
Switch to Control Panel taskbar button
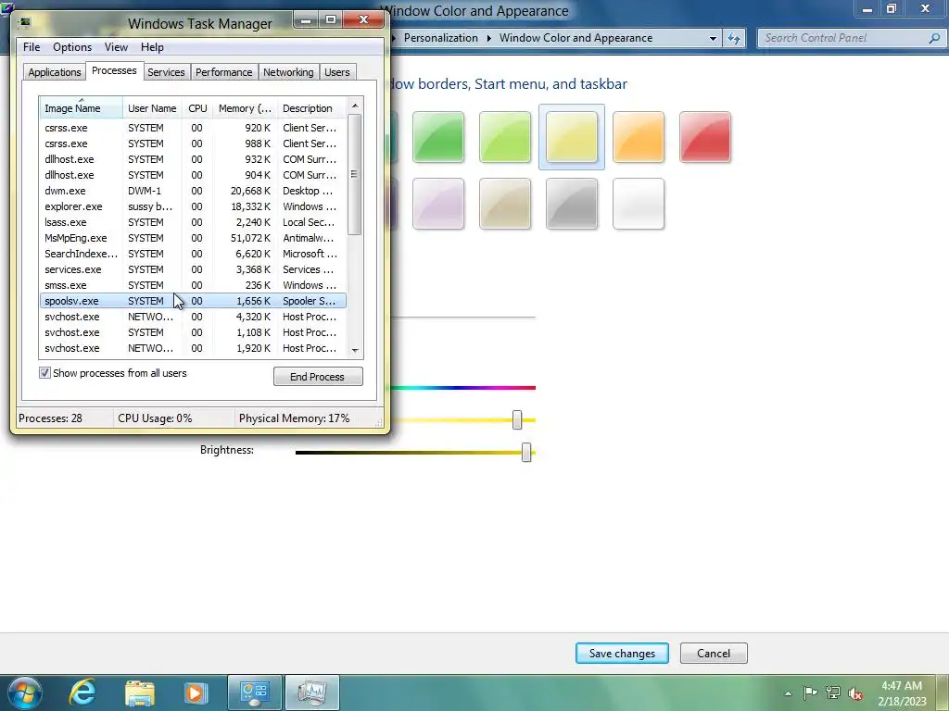[255, 692]
